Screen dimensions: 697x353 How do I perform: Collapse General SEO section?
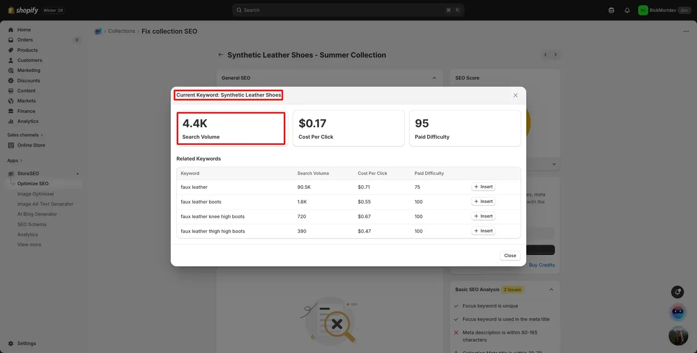coord(434,78)
